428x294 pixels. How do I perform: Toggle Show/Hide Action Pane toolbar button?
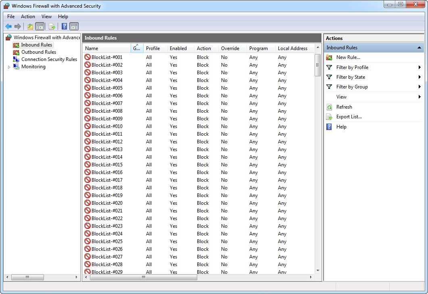74,27
